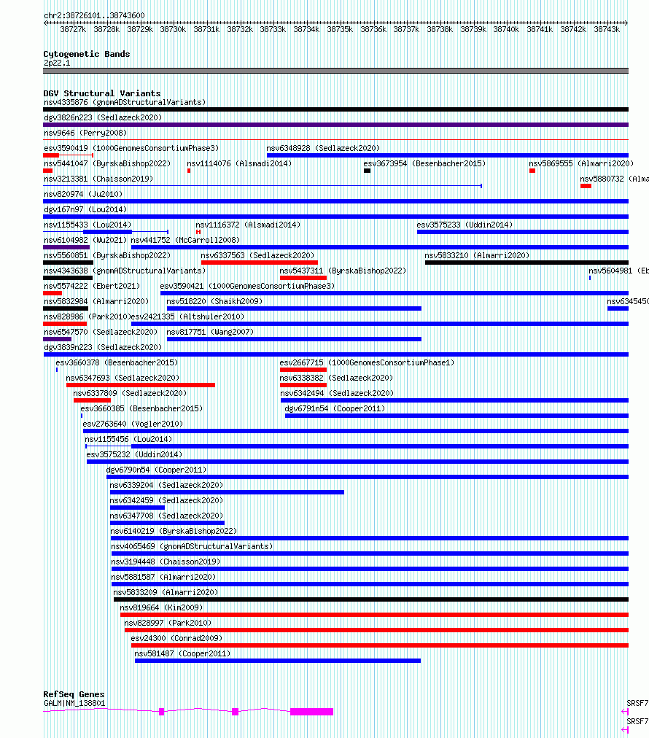
Task: Click the esv2667715 1000GenomesConsortiumPhase1 label
Action: pyautogui.click(x=367, y=362)
